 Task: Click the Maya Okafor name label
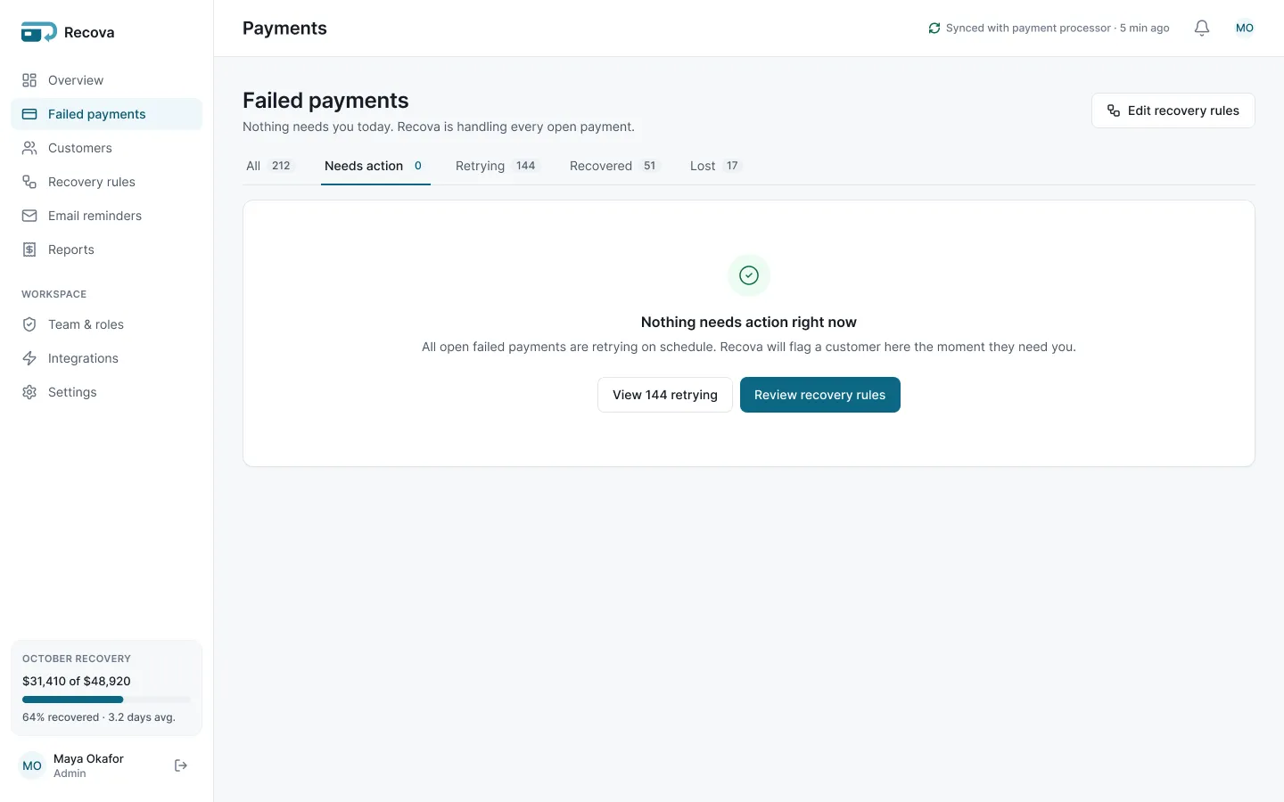click(88, 758)
